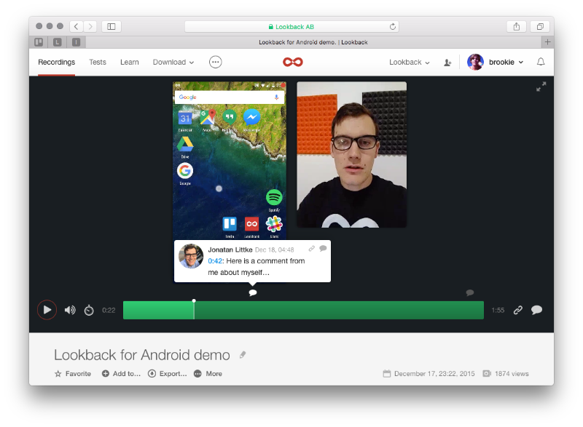Expand the Download dropdown
The width and height of the screenshot is (583, 427).
(173, 63)
